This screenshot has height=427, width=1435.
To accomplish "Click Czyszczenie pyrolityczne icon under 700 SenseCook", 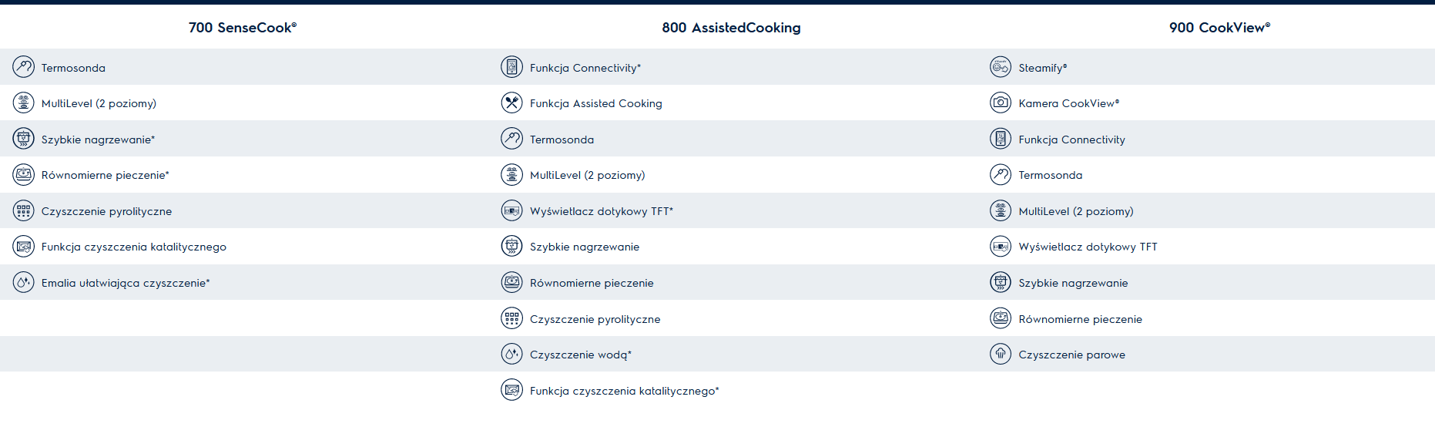I will [x=24, y=210].
